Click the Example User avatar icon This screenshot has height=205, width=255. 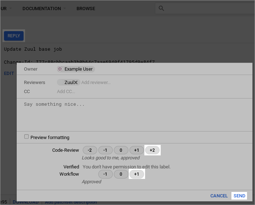point(60,69)
